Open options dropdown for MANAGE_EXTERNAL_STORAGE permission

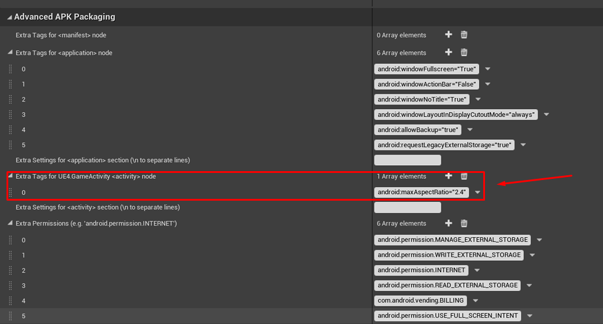pyautogui.click(x=539, y=240)
